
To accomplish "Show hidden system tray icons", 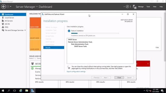I will 144,91.
